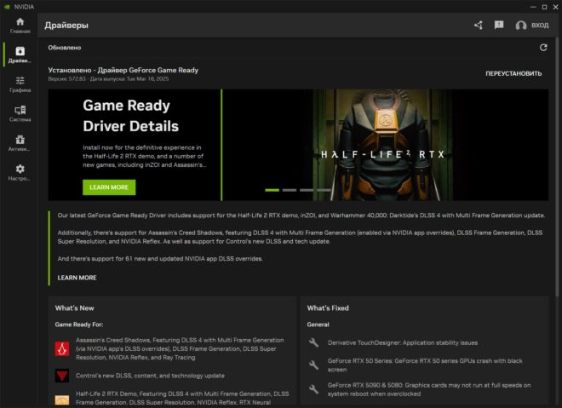
Task: Click wrench icon beside RTX 5090 & 5080 fix
Action: pos(313,389)
